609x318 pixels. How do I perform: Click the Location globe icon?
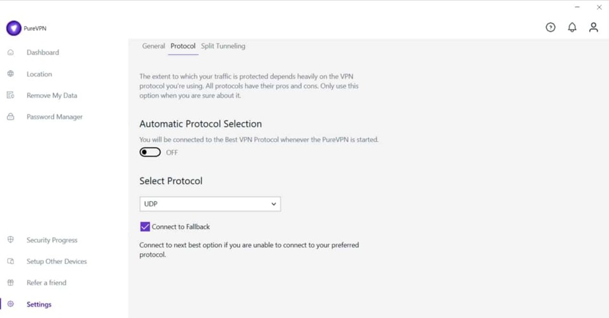point(11,74)
